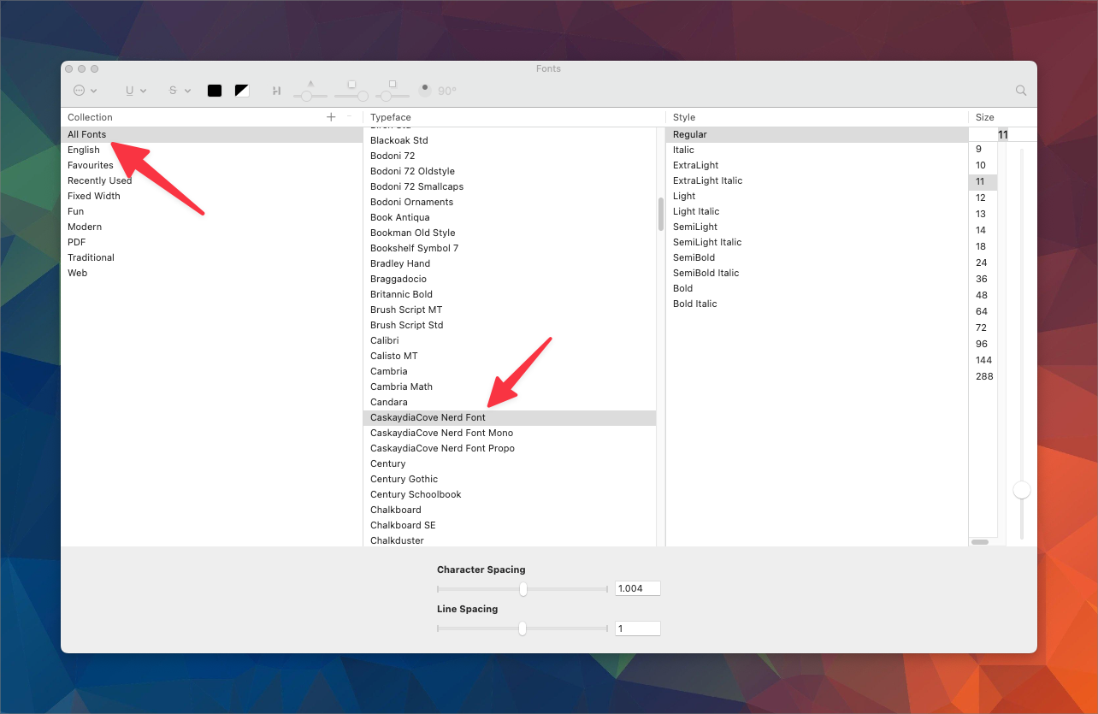Choose the Bold Italic style
Screen dimensions: 1098x714
click(x=694, y=304)
